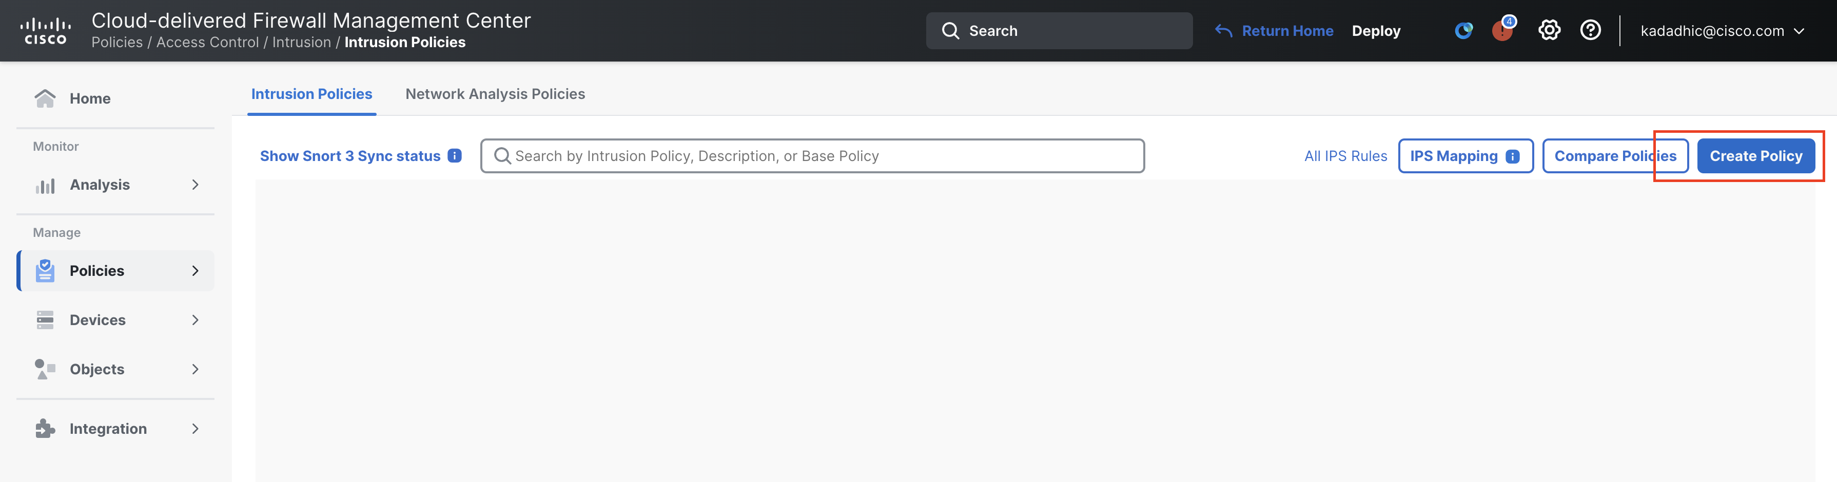Open the All IPS Rules link
Image resolution: width=1837 pixels, height=482 pixels.
coord(1345,156)
